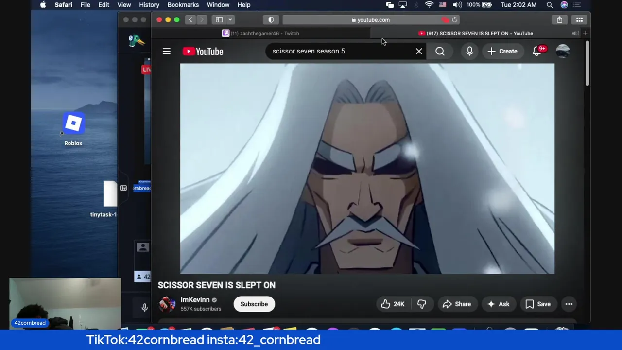Viewport: 622px width, 350px height.
Task: Open the Bookmarks menu
Action: tap(183, 5)
